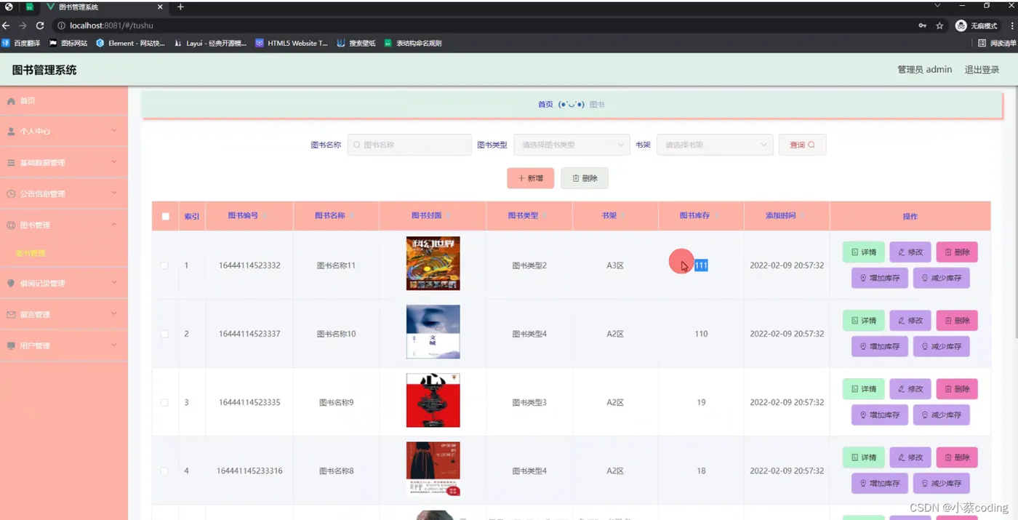Viewport: 1018px width, 520px height.
Task: Click 退出登录 to log out
Action: (982, 70)
